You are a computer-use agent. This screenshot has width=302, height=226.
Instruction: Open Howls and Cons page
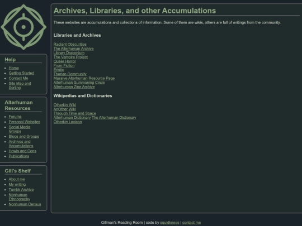[22, 151]
